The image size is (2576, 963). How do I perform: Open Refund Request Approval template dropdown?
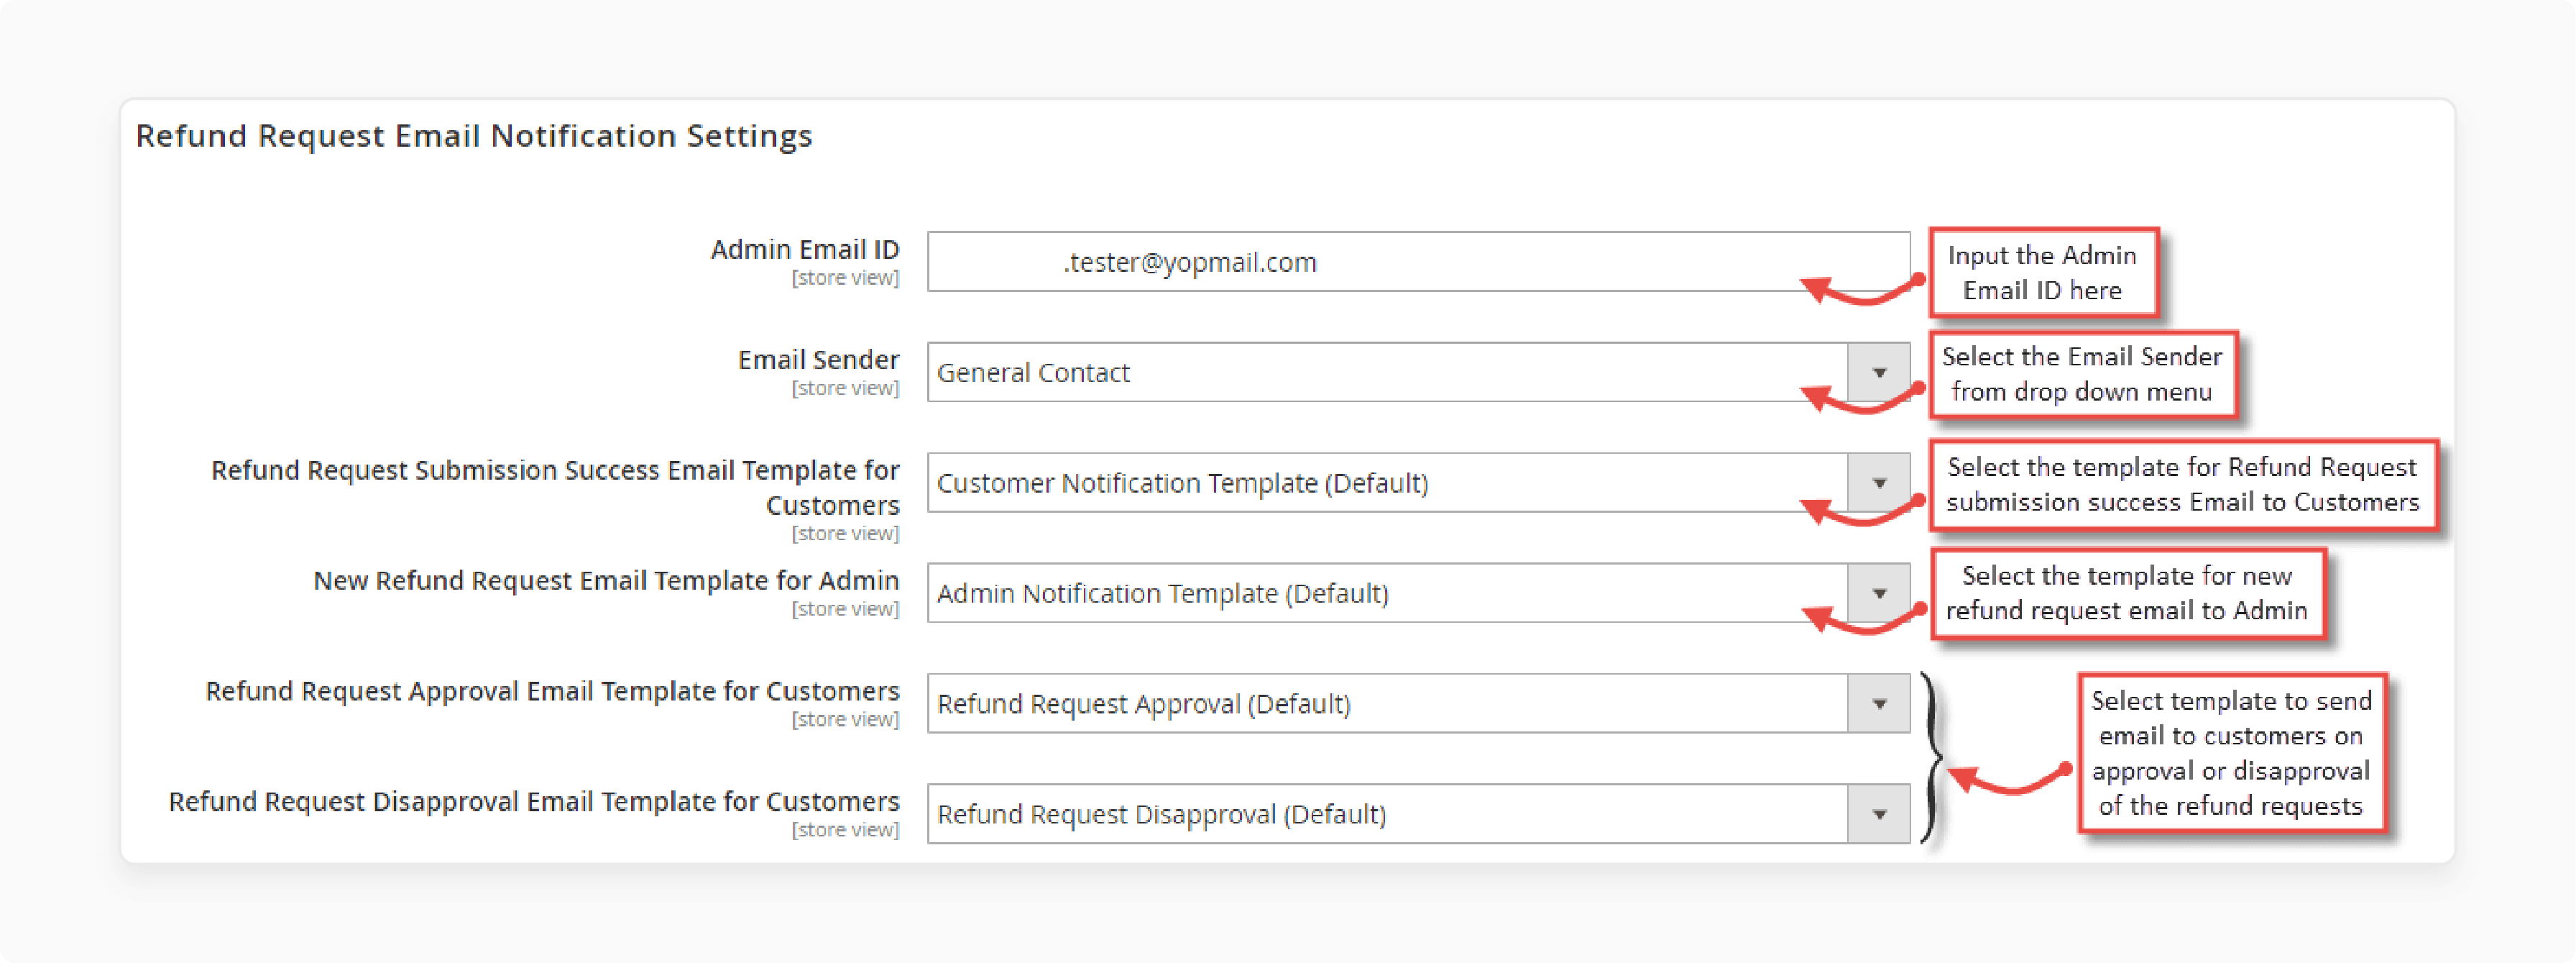coord(1418,703)
